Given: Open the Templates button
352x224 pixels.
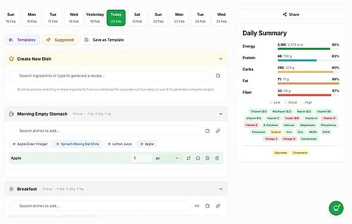Looking at the screenshot, I should click(22, 40).
